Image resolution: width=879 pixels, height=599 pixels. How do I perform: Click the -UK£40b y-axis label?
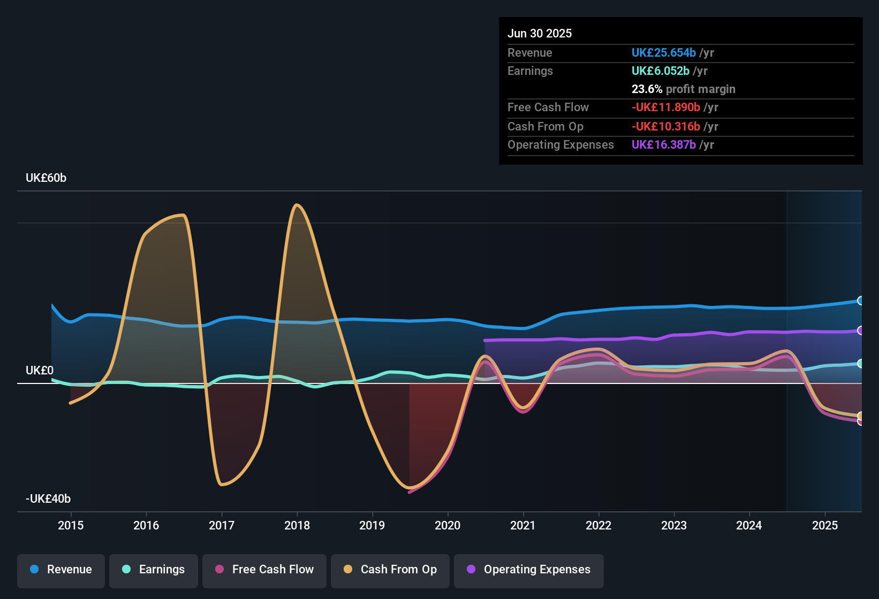coord(48,499)
